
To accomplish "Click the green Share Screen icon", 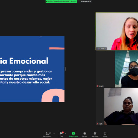I will click(x=73, y=133).
